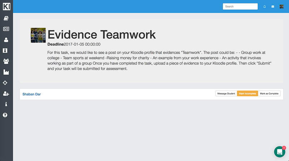Open the groups people icon

(6, 61)
